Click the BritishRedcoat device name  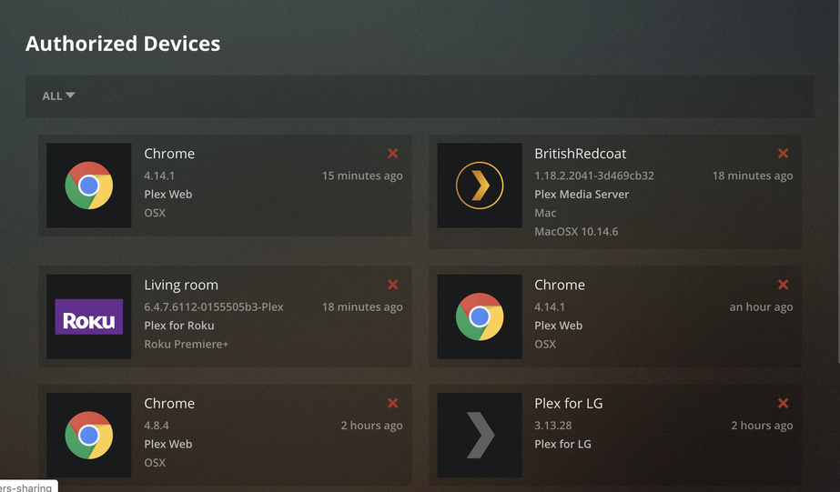[581, 154]
